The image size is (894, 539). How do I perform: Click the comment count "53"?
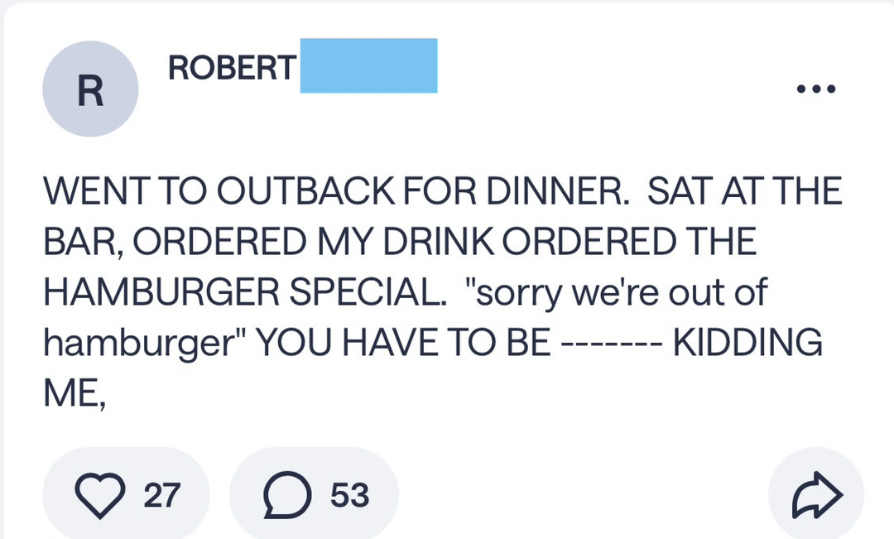tap(349, 495)
